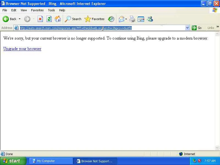The width and height of the screenshot is (220, 165).
Task: Click the green Go button
Action: coord(197,28)
